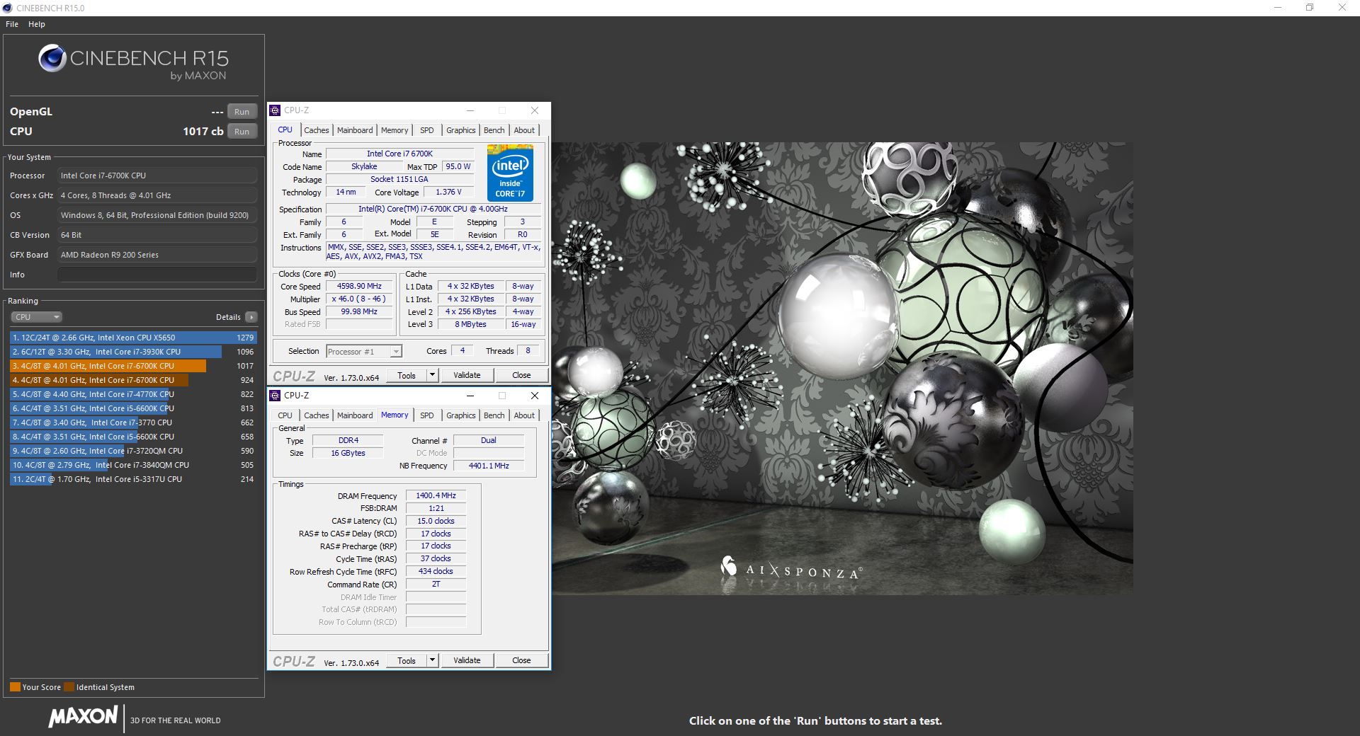Viewport: 1360px width, 736px height.
Task: Click the bottom CPU-Z window title icon
Action: tap(275, 396)
